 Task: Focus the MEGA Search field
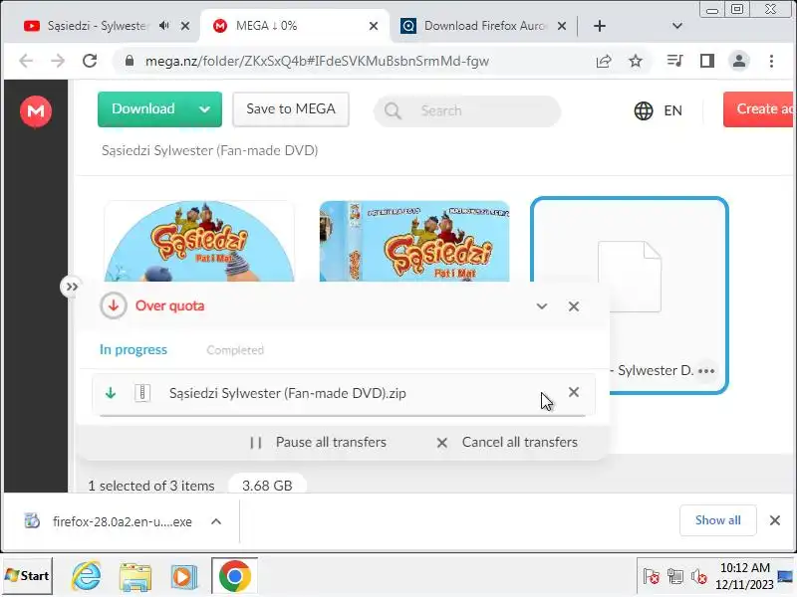click(467, 110)
